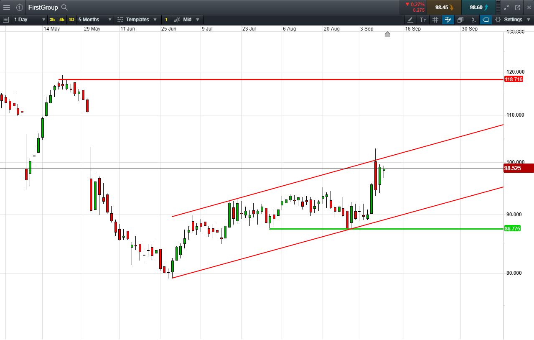Image resolution: width=534 pixels, height=340 pixels.
Task: Click the yellow 1 template shortcut
Action: click(166, 20)
